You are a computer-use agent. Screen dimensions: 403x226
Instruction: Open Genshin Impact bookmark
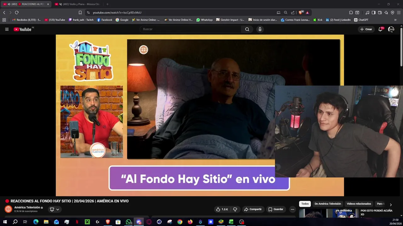coord(230,20)
